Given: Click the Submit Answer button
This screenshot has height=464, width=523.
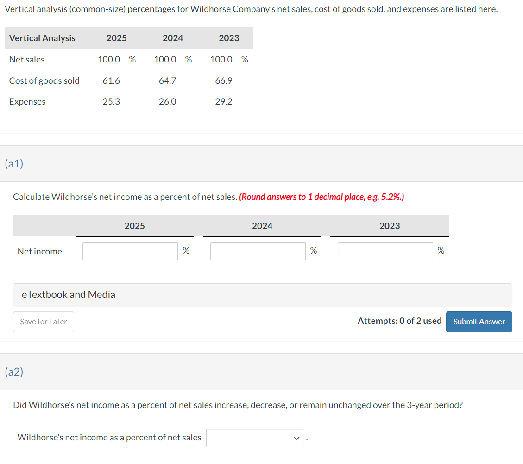Looking at the screenshot, I should point(479,322).
